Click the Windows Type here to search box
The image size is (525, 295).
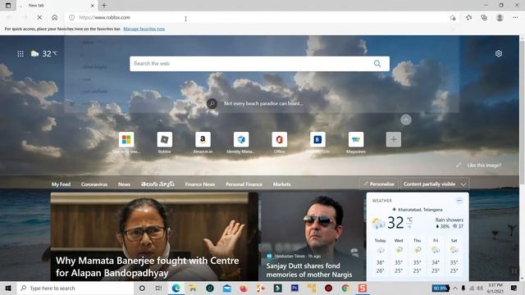click(x=75, y=288)
